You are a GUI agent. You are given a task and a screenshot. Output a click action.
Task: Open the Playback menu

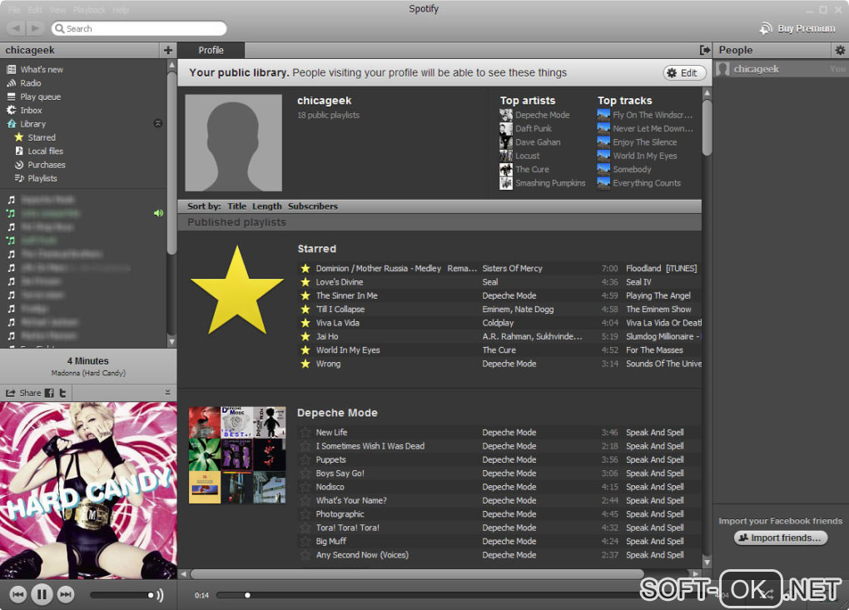click(x=89, y=10)
